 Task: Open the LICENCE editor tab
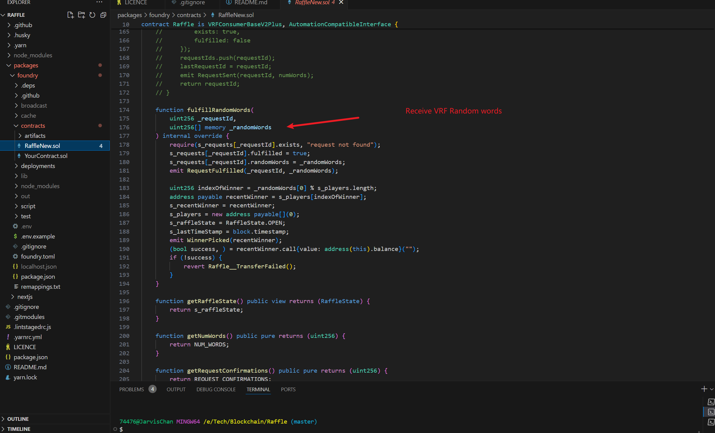136,3
